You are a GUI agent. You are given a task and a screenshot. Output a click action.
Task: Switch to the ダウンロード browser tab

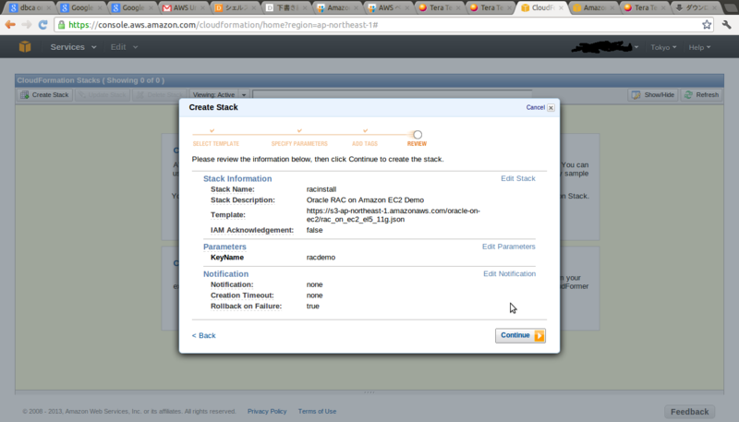[697, 7]
